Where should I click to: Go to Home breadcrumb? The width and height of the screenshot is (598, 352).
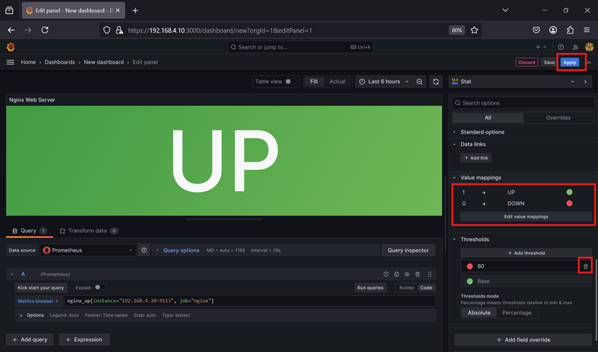[28, 62]
